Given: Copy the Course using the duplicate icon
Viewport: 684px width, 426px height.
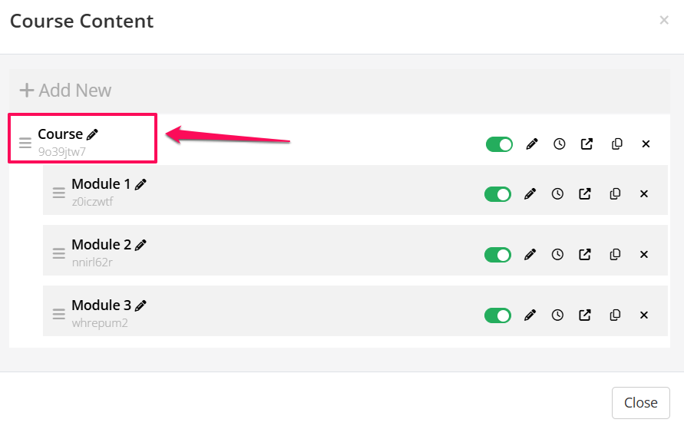Looking at the screenshot, I should coord(616,144).
